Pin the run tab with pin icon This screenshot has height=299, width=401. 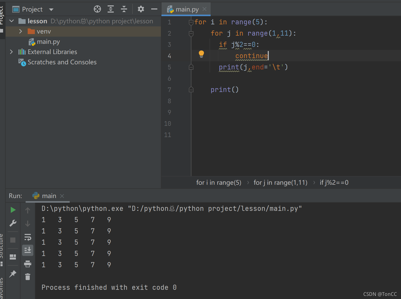[13, 274]
